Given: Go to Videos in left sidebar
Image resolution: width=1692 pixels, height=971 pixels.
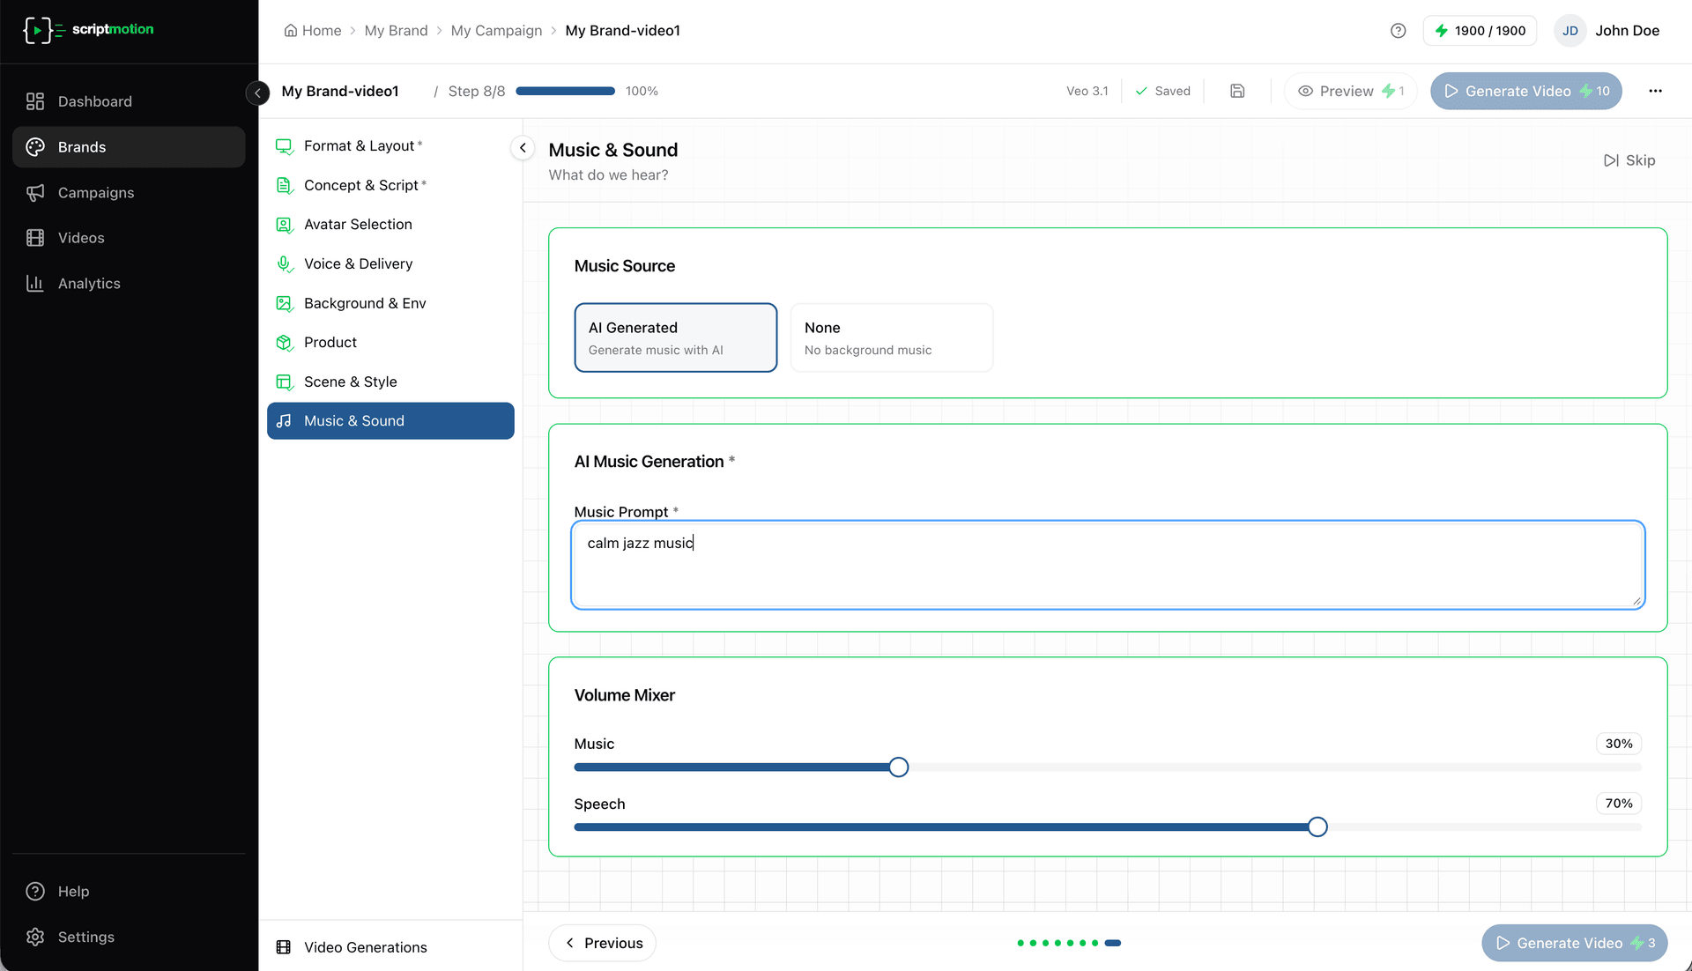Looking at the screenshot, I should [x=80, y=238].
